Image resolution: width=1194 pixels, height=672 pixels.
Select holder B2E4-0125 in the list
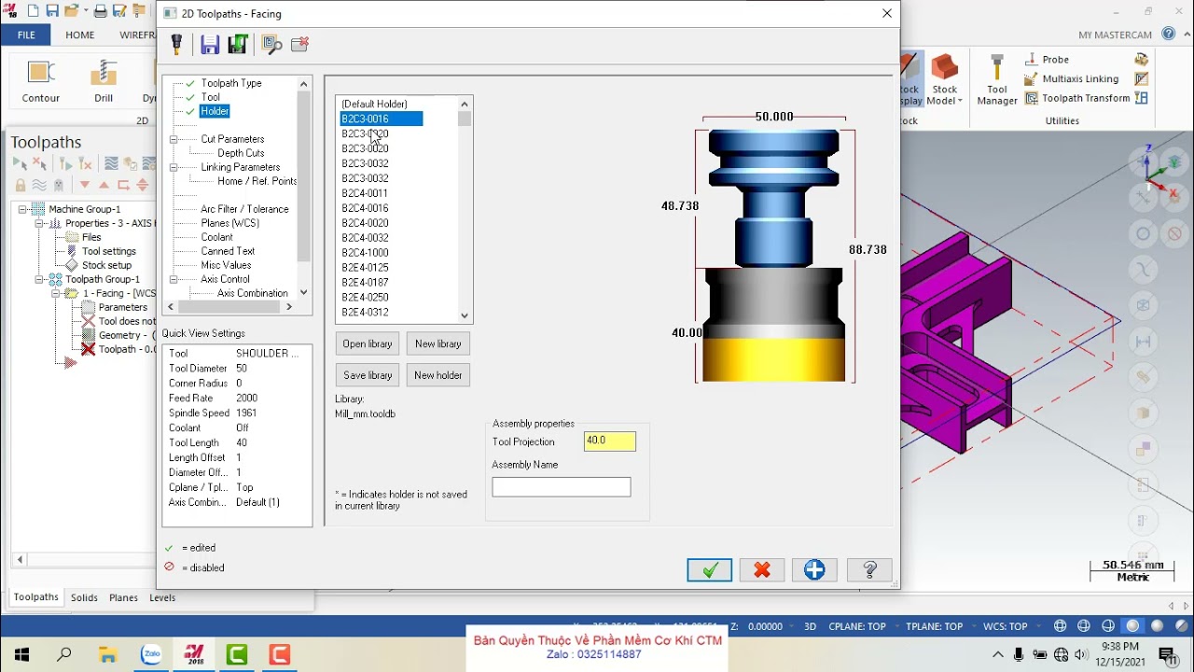(365, 268)
